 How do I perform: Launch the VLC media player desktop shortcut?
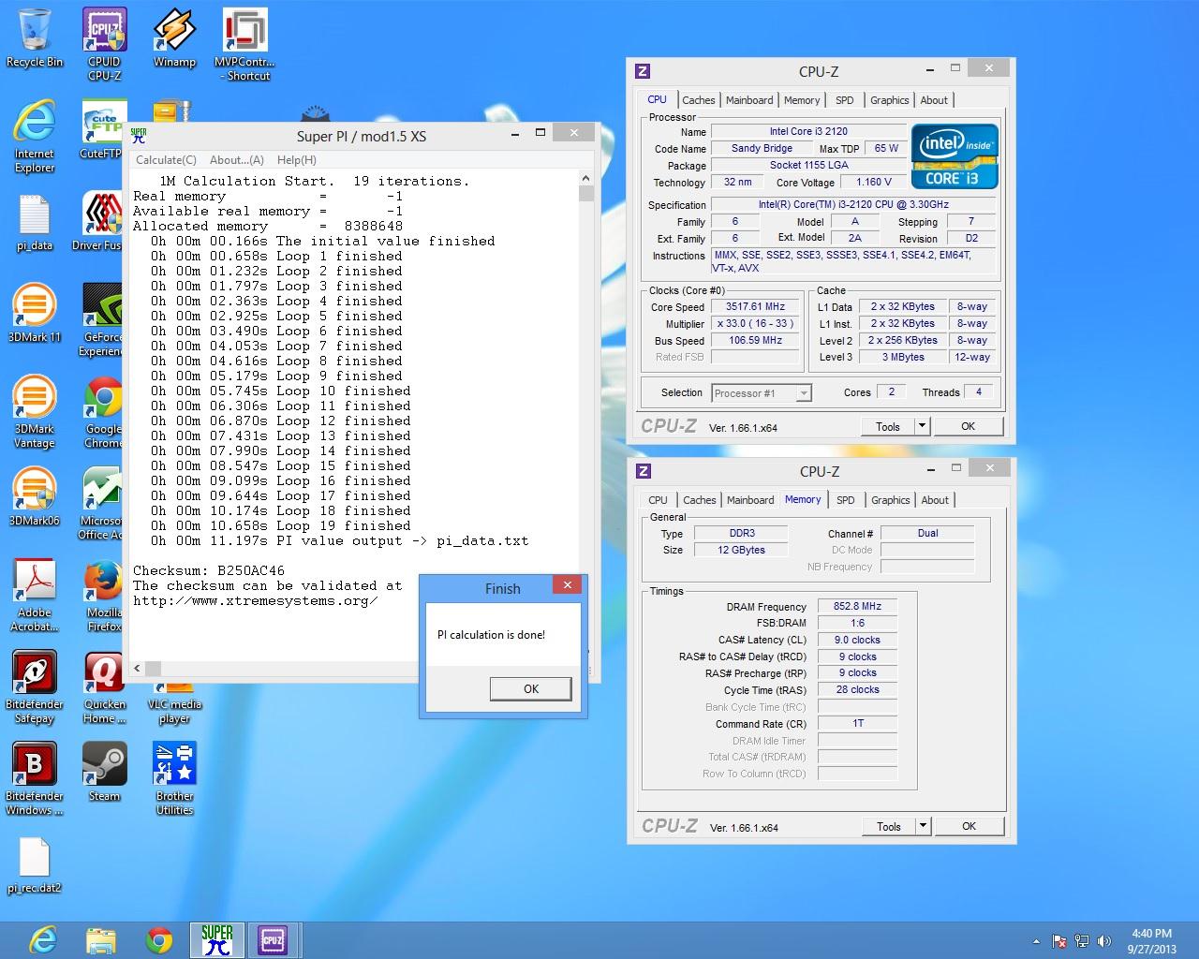point(174,704)
